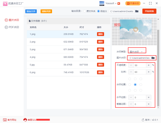Screen dimensions: 161x123
Task: Click the 优速水印工厂 app logo
Action: (5, 3)
